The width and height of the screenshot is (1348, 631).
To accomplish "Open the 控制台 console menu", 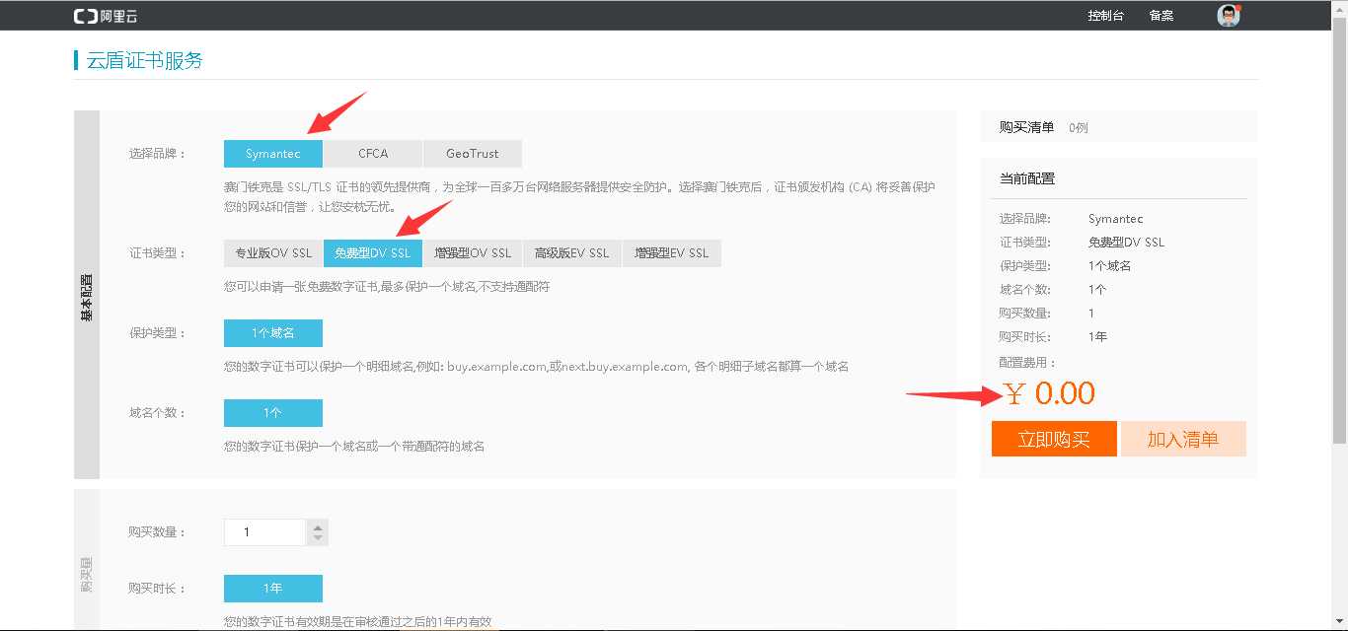I will 1105,16.
